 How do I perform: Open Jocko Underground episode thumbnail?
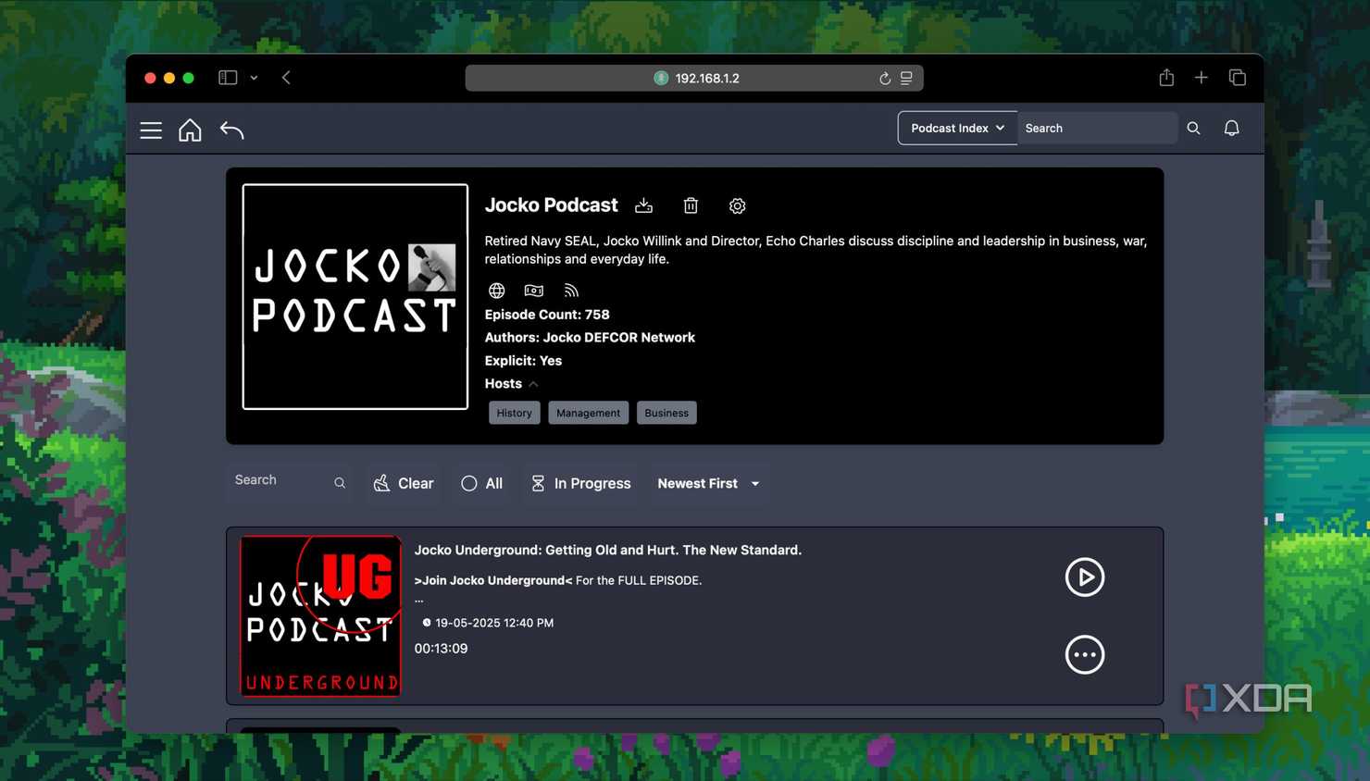click(320, 615)
